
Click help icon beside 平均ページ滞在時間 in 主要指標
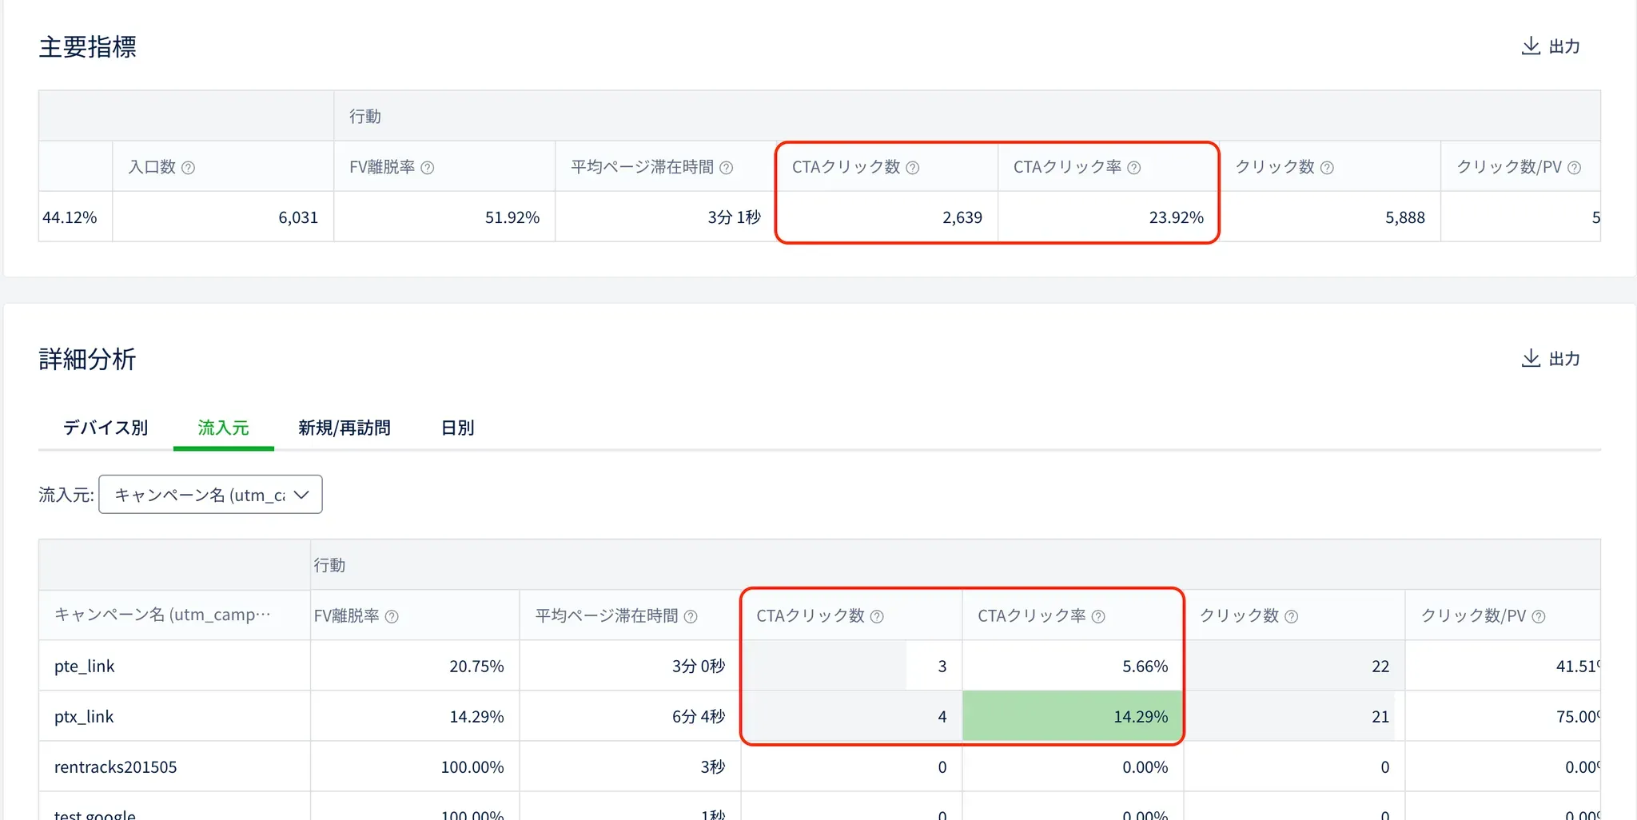tap(726, 168)
